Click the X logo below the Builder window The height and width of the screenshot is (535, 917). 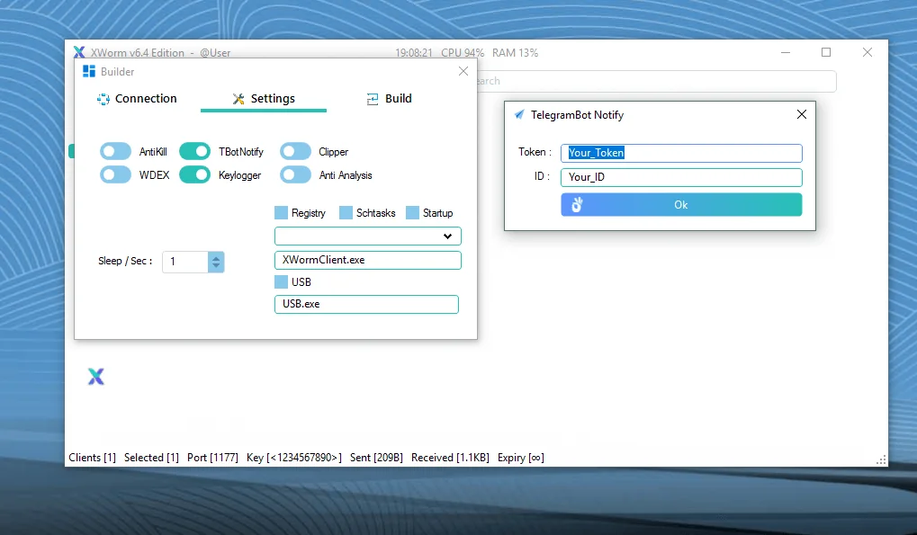tap(96, 377)
